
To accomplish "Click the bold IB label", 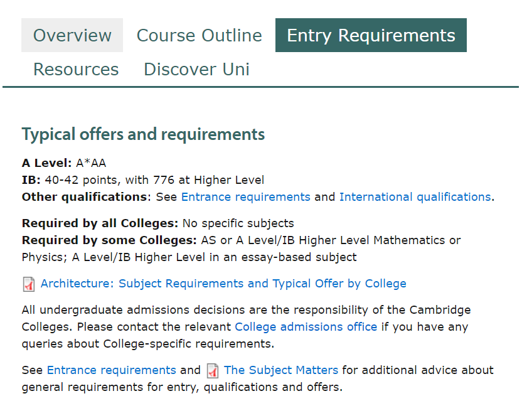I will 31,180.
